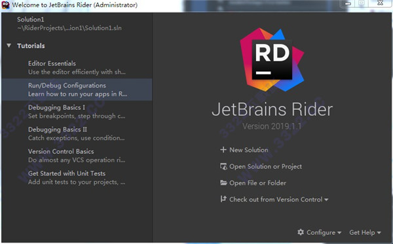The width and height of the screenshot is (393, 244).
Task: Open the Debugging Basics I tutorial
Action: (77, 112)
